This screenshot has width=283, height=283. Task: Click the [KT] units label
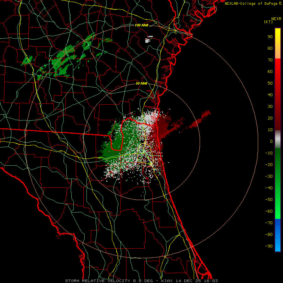coord(268,22)
